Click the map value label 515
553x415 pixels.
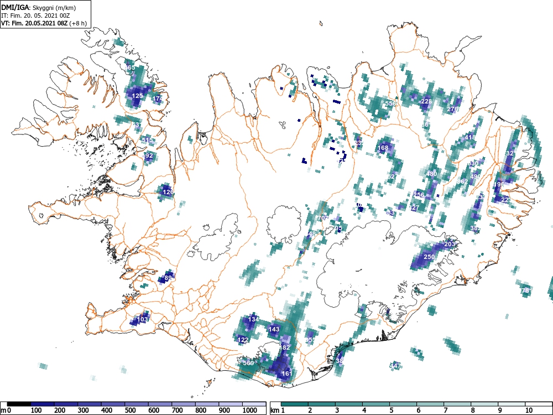[147, 140]
